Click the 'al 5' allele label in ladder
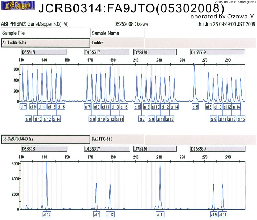257x220 pixels. coord(195,107)
